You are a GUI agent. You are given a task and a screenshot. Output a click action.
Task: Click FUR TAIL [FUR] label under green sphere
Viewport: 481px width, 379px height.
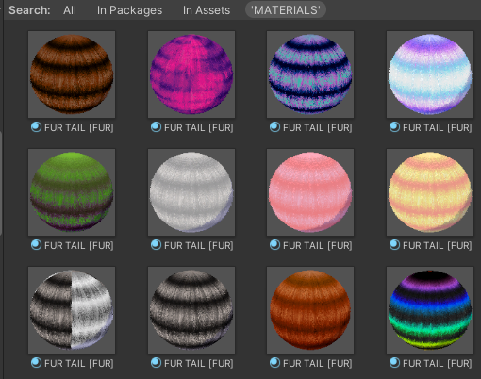(79, 246)
